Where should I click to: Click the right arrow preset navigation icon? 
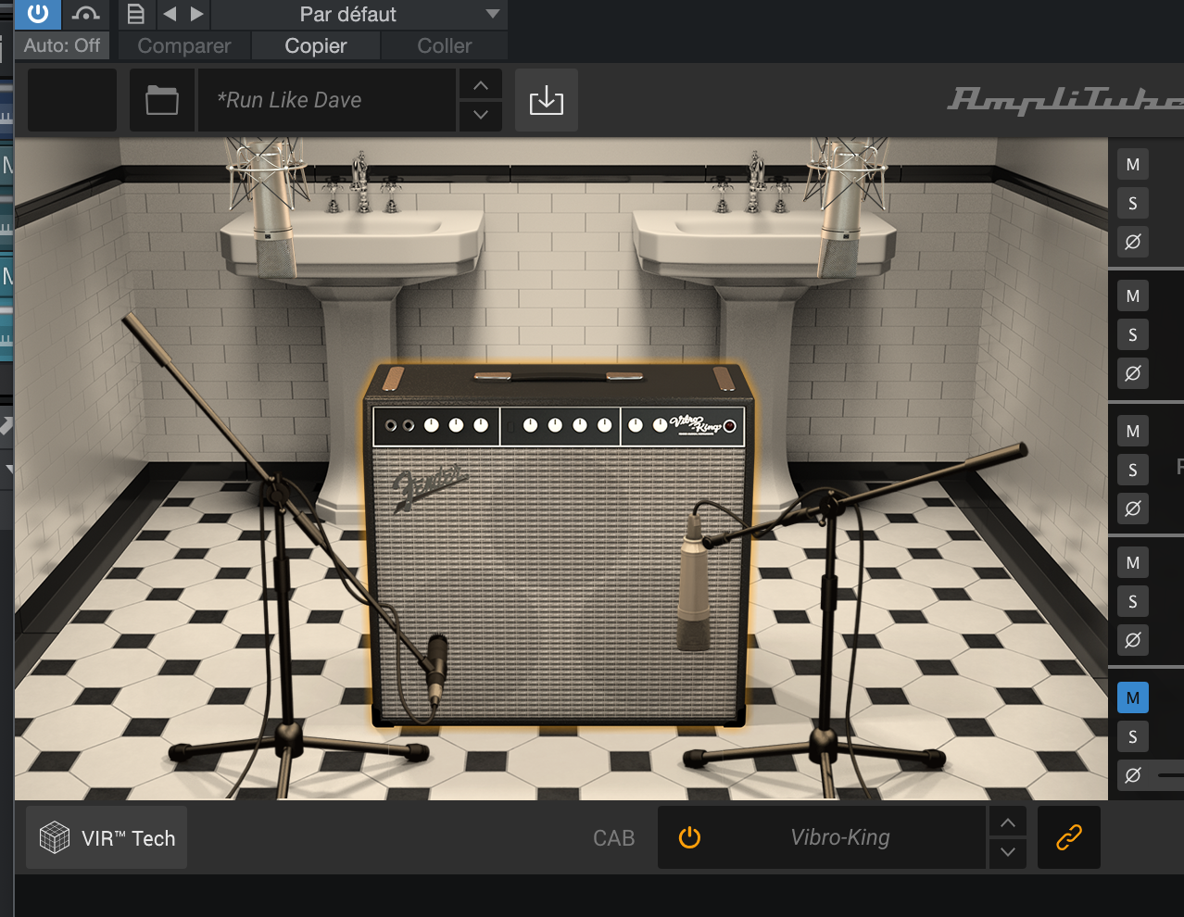click(195, 13)
